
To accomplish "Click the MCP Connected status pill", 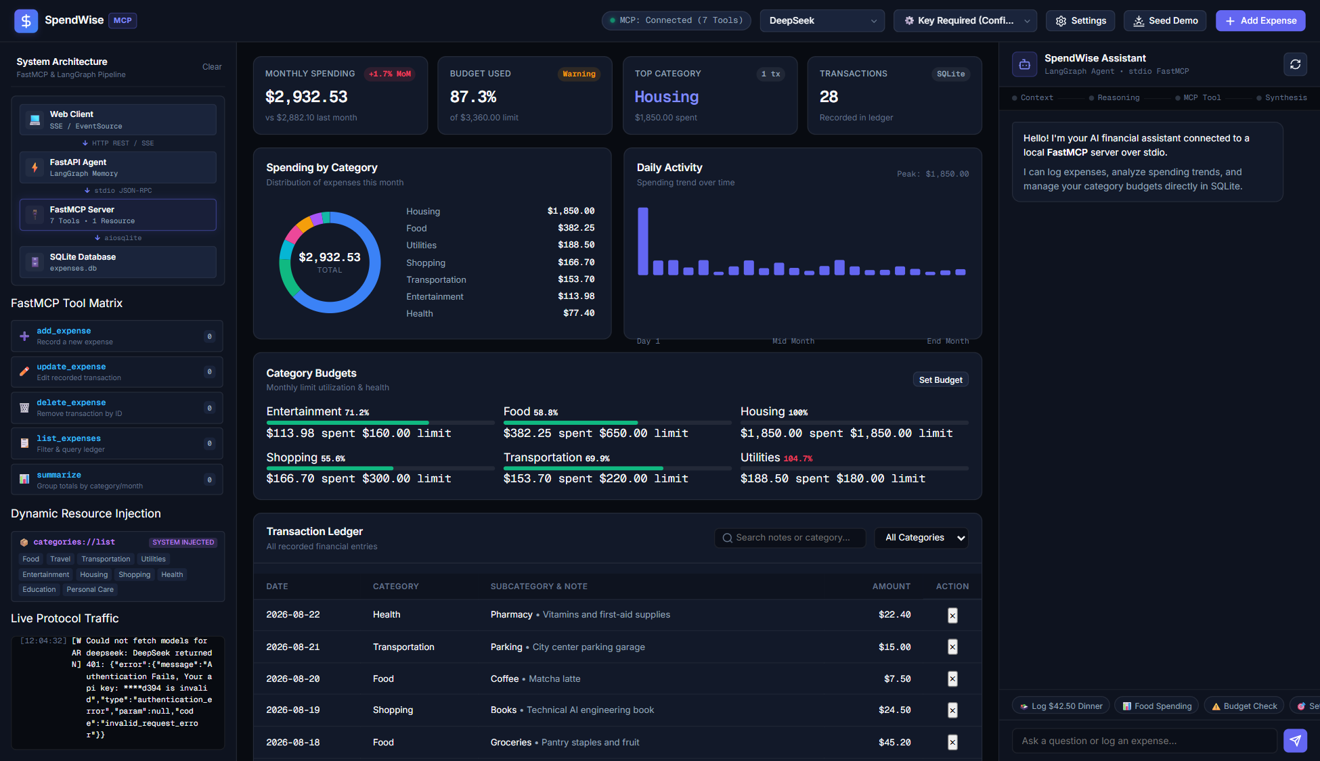I will pos(676,21).
